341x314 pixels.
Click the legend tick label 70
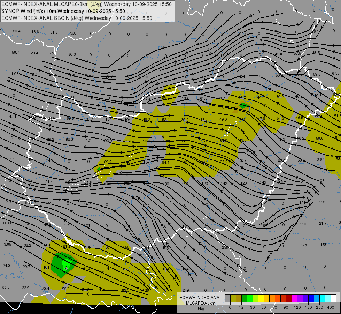pos(275,307)
